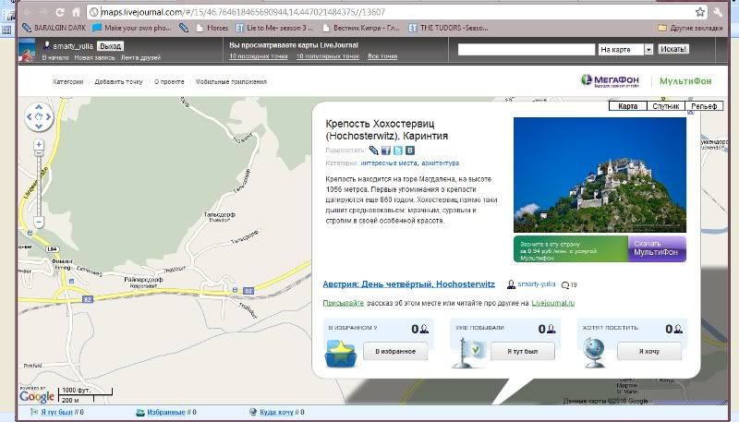Image resolution: width=739 pixels, height=422 pixels.
Task: Click 'В избранное' button
Action: click(x=395, y=351)
